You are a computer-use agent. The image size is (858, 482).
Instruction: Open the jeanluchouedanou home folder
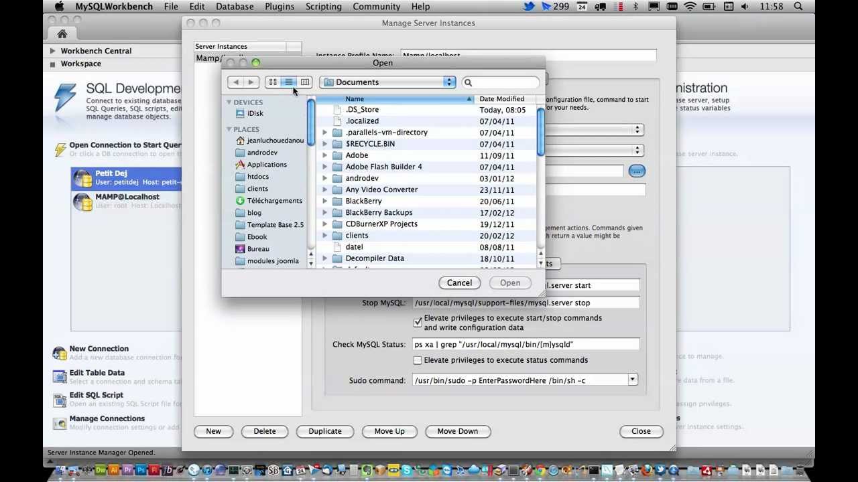click(x=269, y=141)
